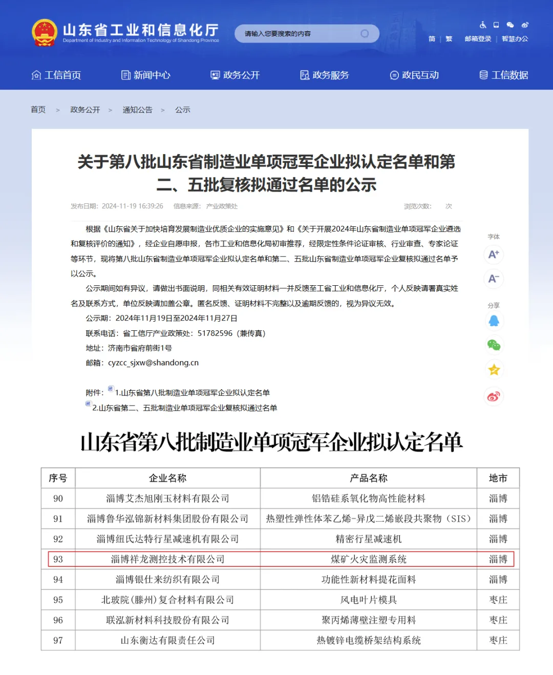Click the 序号 cell showing 97
Screen dimensions: 553x675
click(x=58, y=641)
